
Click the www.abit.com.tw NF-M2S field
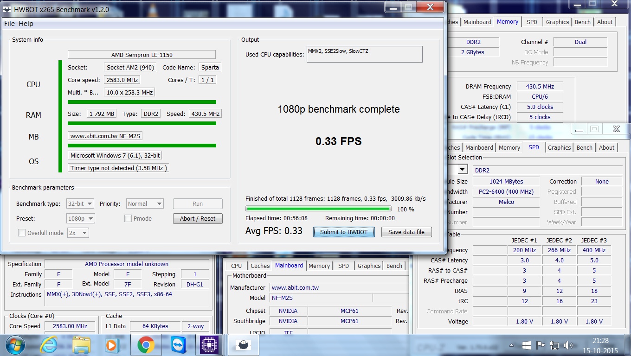(105, 136)
